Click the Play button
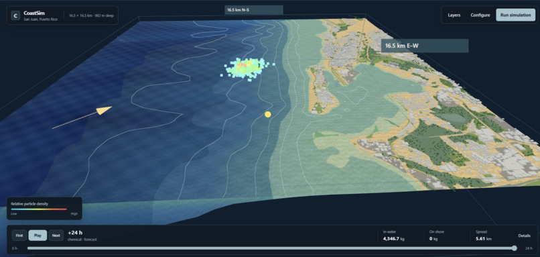This screenshot has height=257, width=540. coord(38,236)
